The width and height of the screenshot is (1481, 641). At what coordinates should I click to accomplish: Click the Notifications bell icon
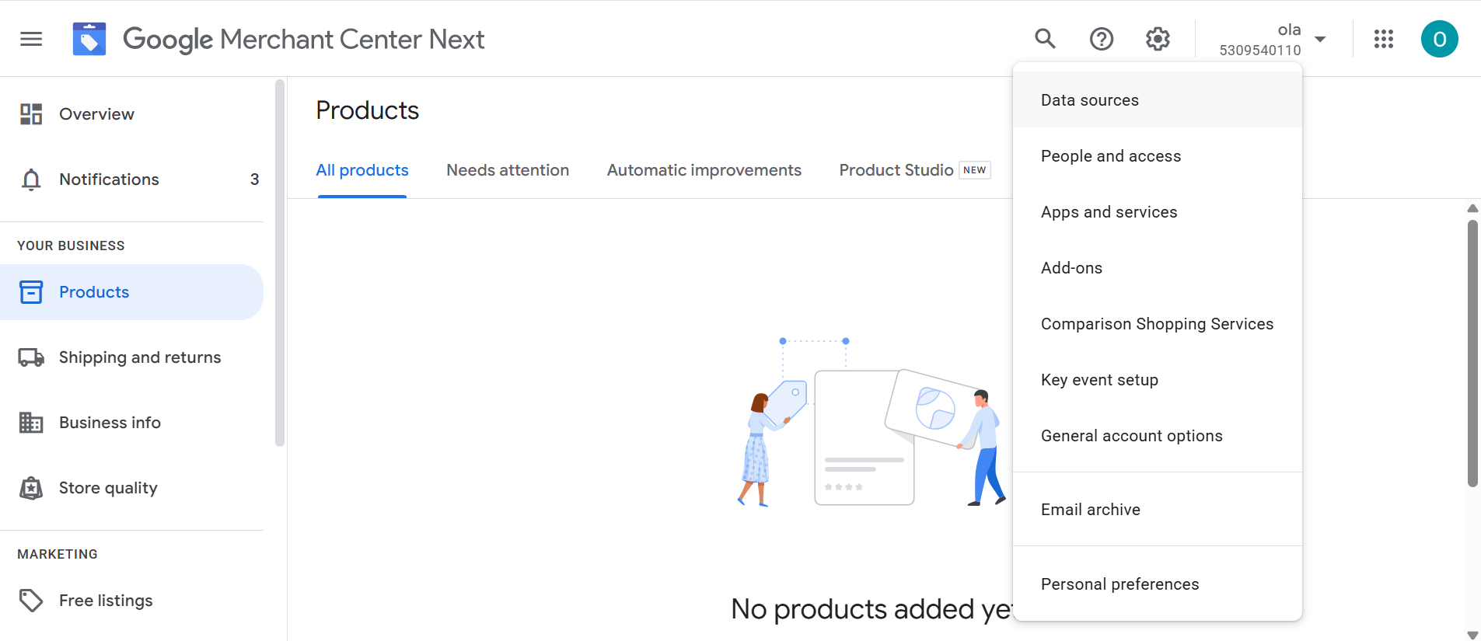(31, 179)
